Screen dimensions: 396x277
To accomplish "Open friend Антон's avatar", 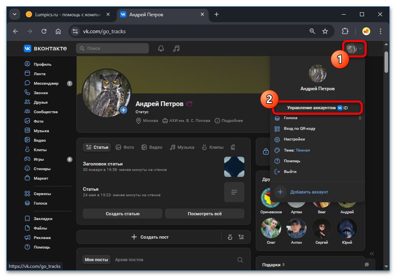I will (x=296, y=228).
